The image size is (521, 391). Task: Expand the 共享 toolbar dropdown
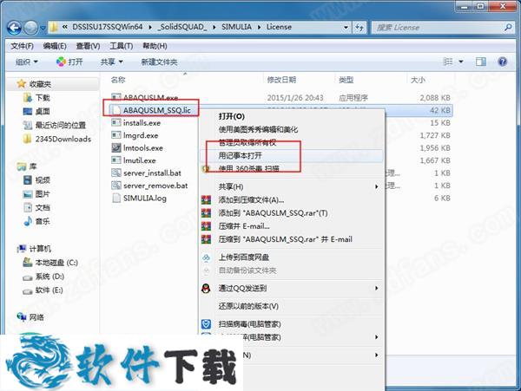point(112,62)
